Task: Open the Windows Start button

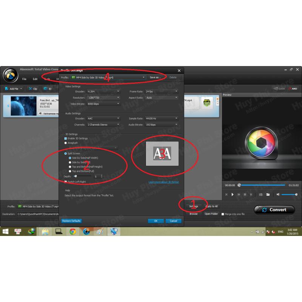Action: pyautogui.click(x=5, y=231)
